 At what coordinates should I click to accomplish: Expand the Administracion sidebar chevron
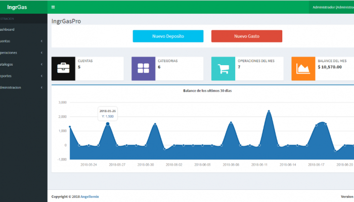[x=41, y=87]
